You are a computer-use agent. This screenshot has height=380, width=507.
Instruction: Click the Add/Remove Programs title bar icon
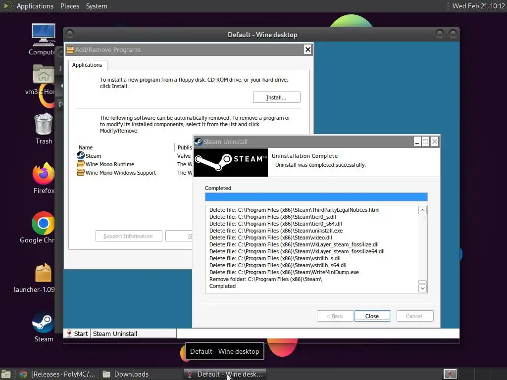[70, 50]
